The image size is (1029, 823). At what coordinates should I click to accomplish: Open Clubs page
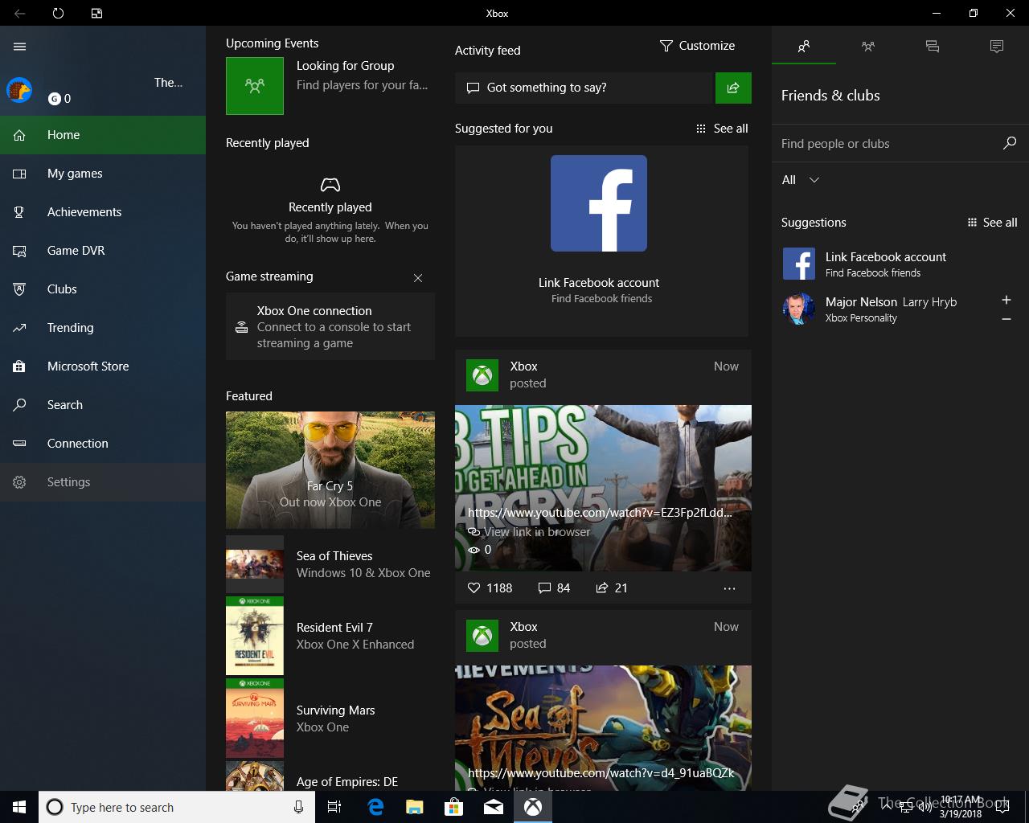point(103,289)
